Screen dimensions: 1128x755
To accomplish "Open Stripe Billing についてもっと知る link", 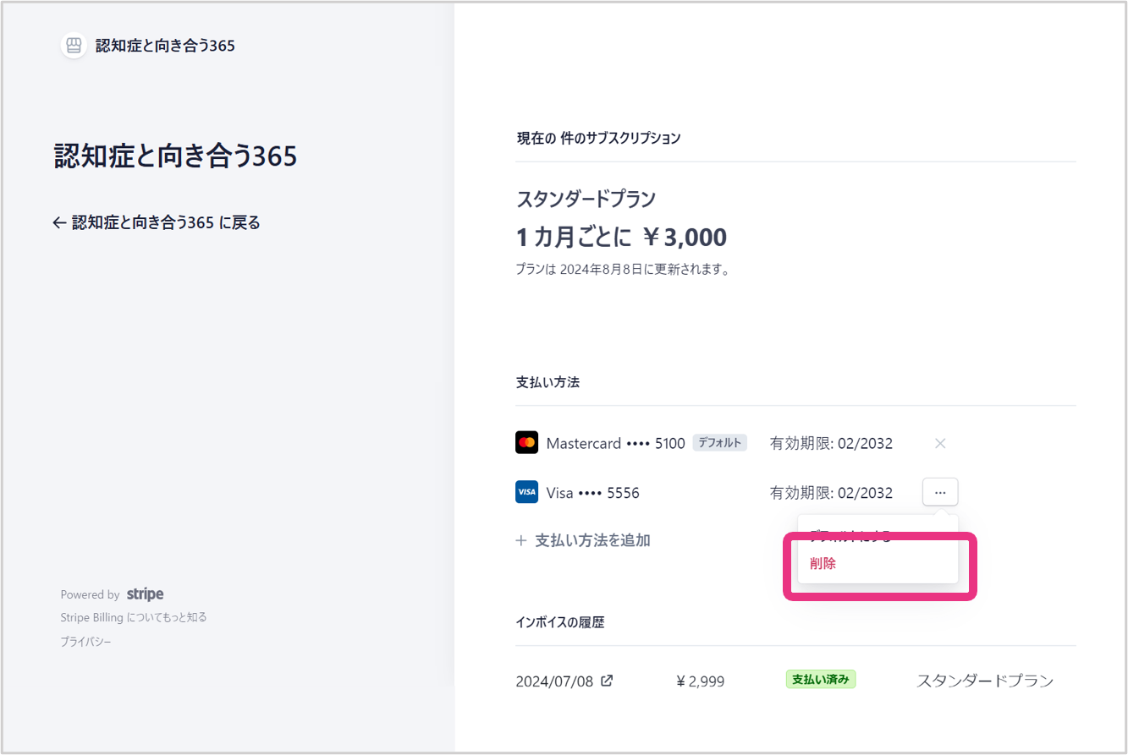I will click(134, 617).
